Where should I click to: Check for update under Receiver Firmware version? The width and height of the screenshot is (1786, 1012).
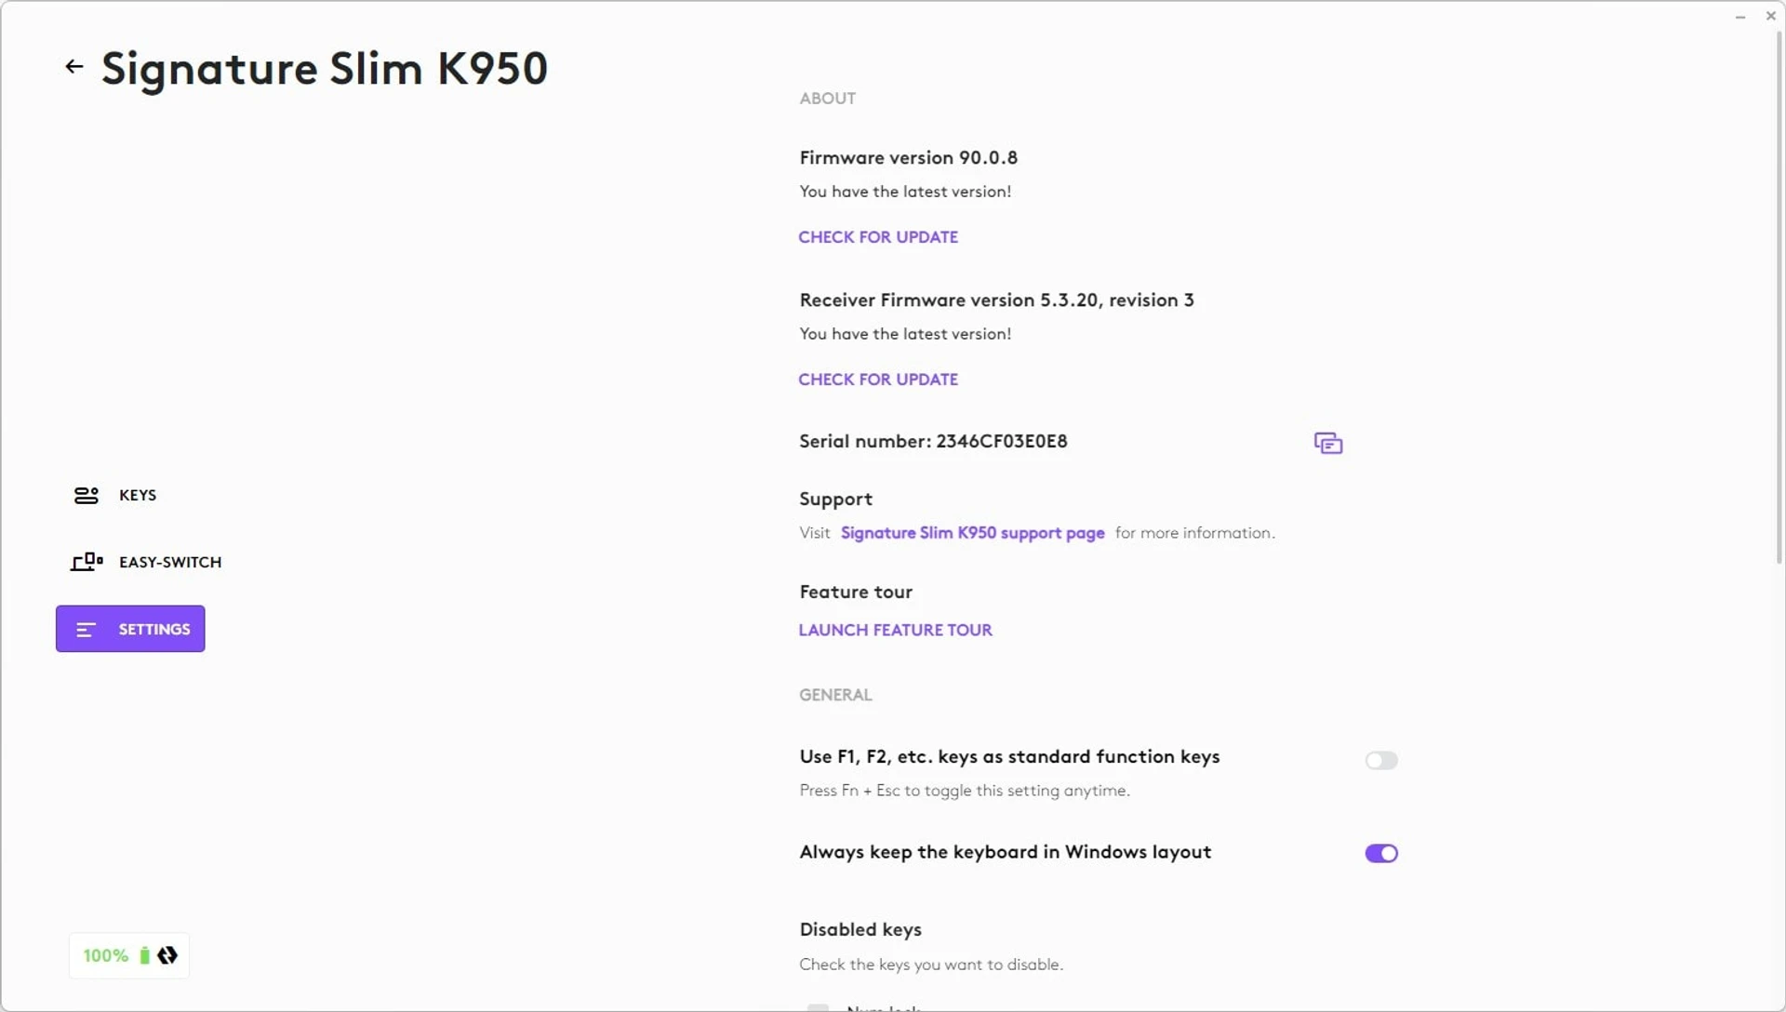click(878, 379)
